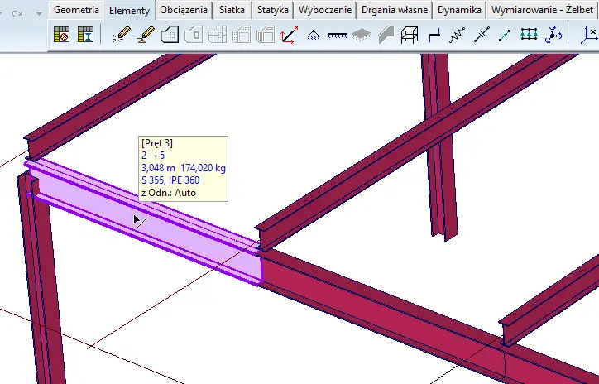This screenshot has height=384, width=599.
Task: Click the coordinate axes icon at toolbar end
Action: coord(588,35)
